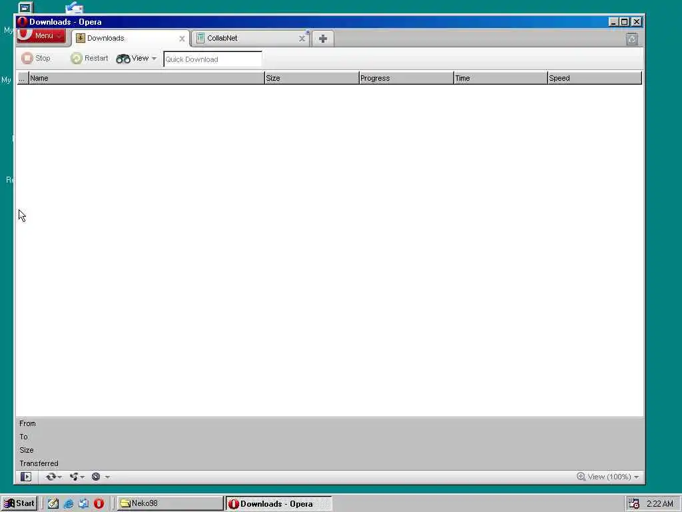Sort downloads by Time column

[x=501, y=79]
